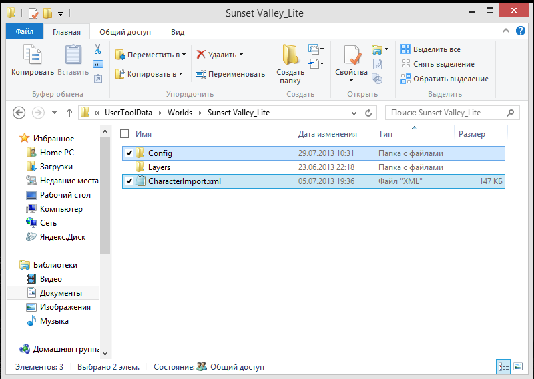This screenshot has height=379, width=534.
Task: Open the Файл menu tab
Action: [x=25, y=31]
